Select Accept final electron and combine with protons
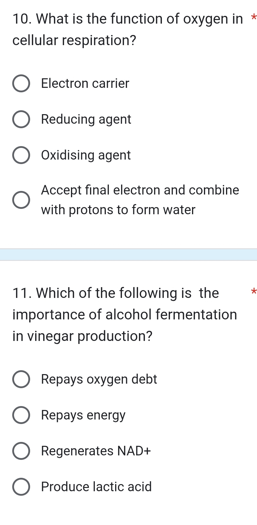Image resolution: width=257 pixels, height=525 pixels. [21, 200]
